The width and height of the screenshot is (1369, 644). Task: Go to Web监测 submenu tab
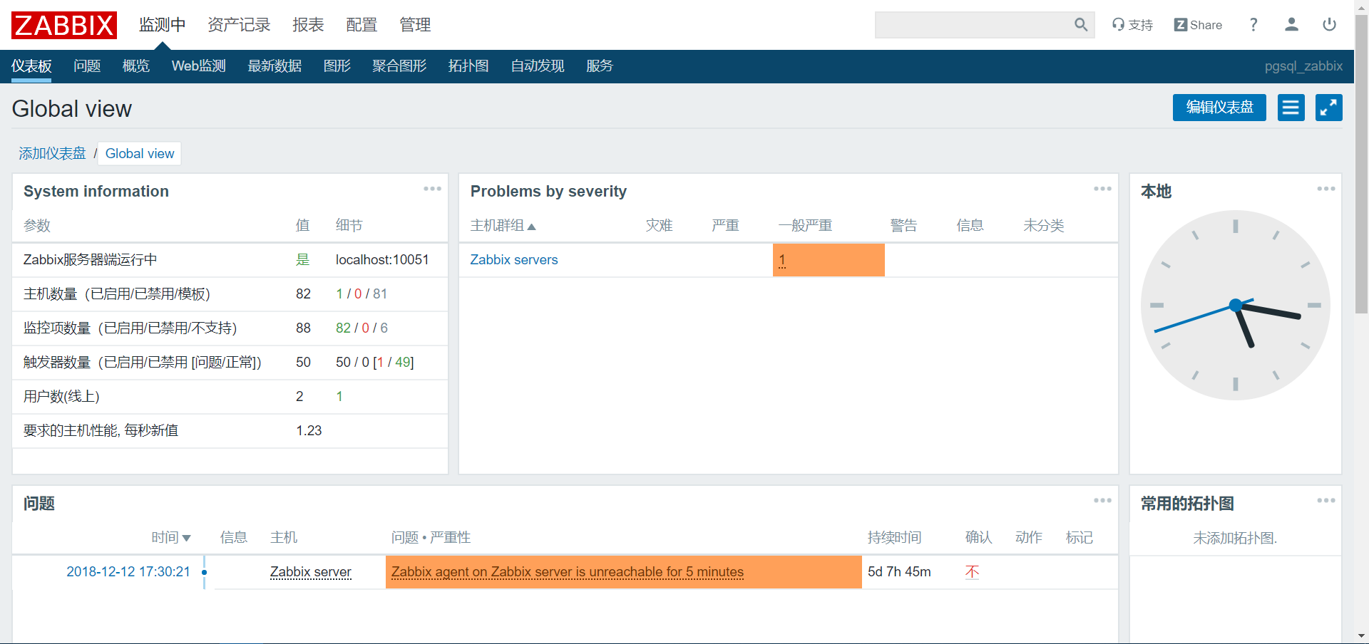[198, 66]
